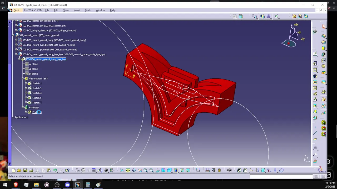The image size is (337, 189).
Task: Open Discord from the taskbar
Action: click(x=67, y=185)
